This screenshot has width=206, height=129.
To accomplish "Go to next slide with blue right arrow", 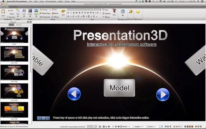I will point(163,94).
